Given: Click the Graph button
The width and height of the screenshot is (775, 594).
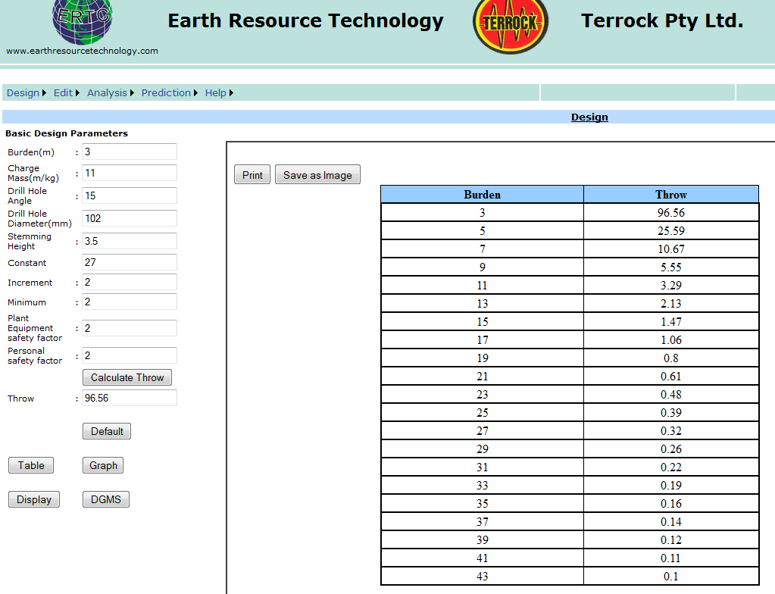Looking at the screenshot, I should coord(103,465).
